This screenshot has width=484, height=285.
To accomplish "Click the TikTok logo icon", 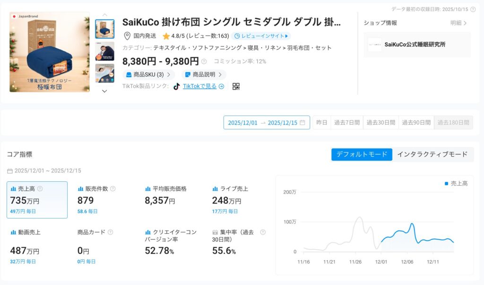I will (x=176, y=86).
